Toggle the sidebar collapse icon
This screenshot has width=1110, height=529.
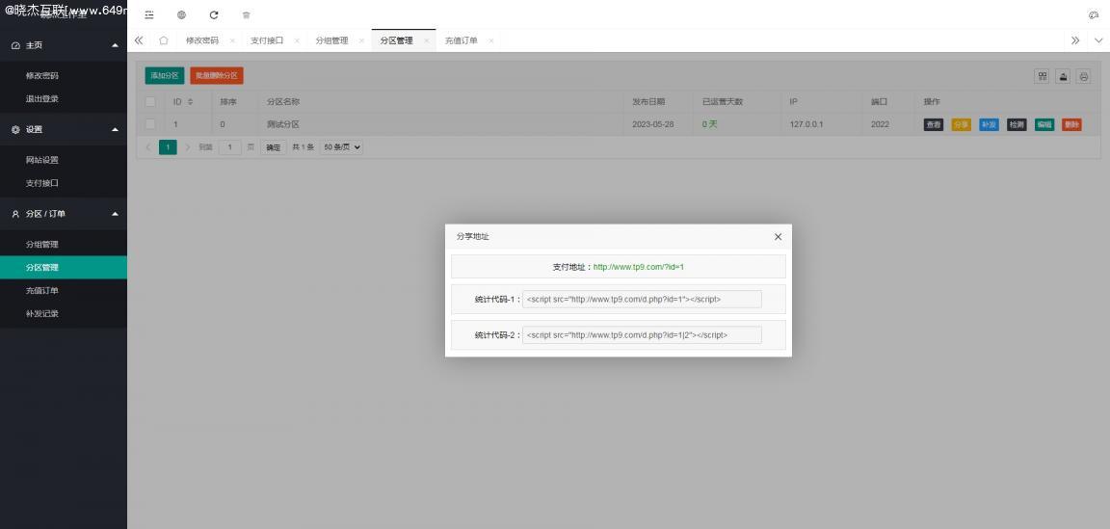148,14
